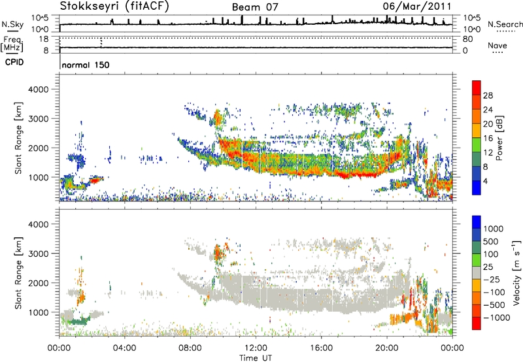Click the -1000 value on Velocity scale
Screen dimensions: 523x362
click(497, 318)
